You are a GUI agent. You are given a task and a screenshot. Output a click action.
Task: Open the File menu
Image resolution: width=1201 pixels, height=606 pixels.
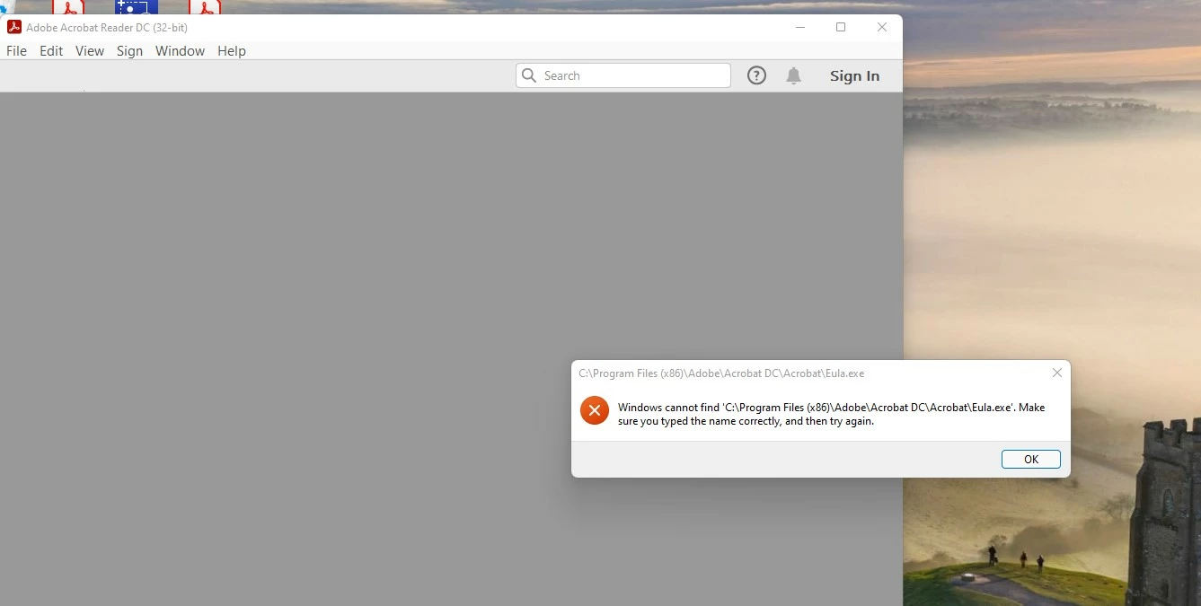(x=16, y=51)
